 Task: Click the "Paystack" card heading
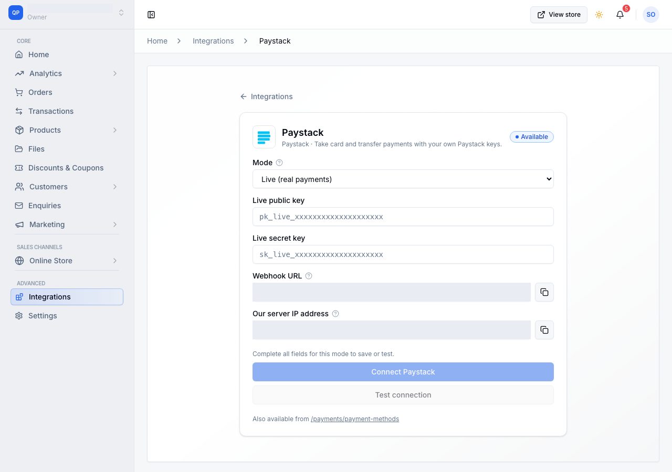pyautogui.click(x=303, y=133)
